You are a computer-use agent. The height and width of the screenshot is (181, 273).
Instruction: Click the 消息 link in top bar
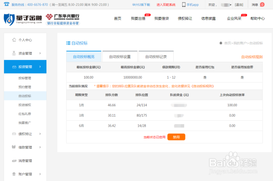(255, 5)
